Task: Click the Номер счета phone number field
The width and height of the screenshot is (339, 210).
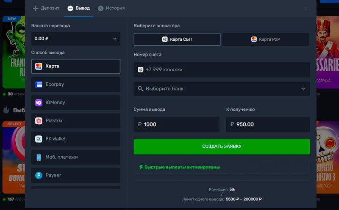Action: [x=221, y=70]
